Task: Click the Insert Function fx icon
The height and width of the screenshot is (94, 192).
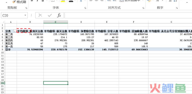Action: tap(59, 15)
